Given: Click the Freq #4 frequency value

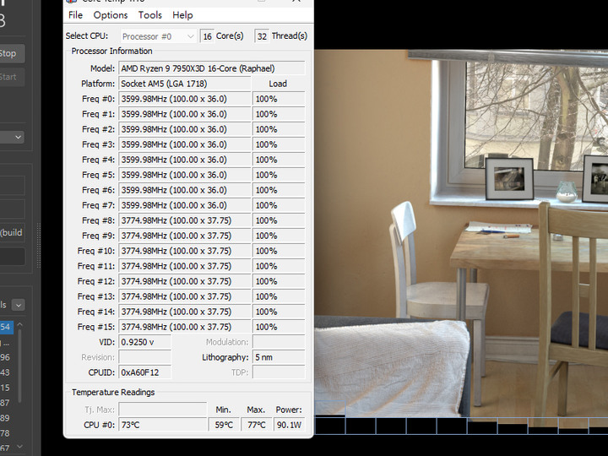Looking at the screenshot, I should (x=185, y=160).
